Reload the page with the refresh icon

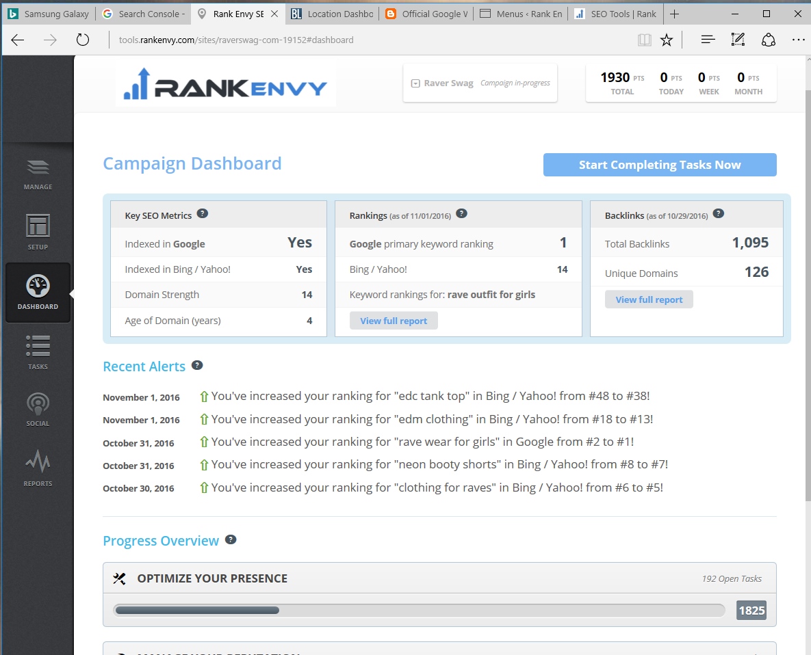83,40
